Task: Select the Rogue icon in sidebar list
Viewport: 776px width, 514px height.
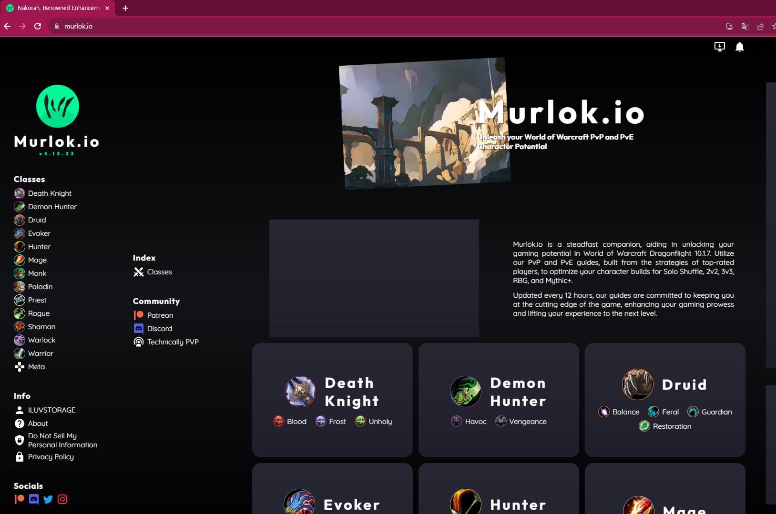Action: (x=20, y=313)
